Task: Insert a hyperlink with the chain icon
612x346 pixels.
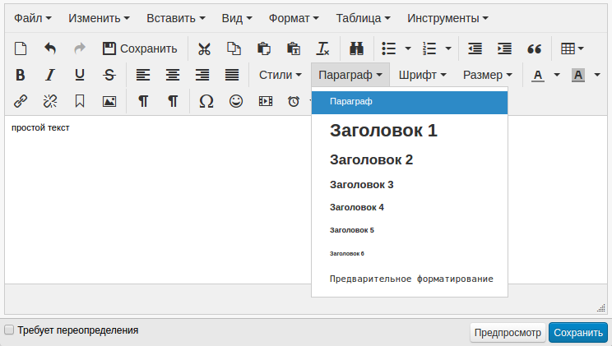Action: pyautogui.click(x=21, y=101)
